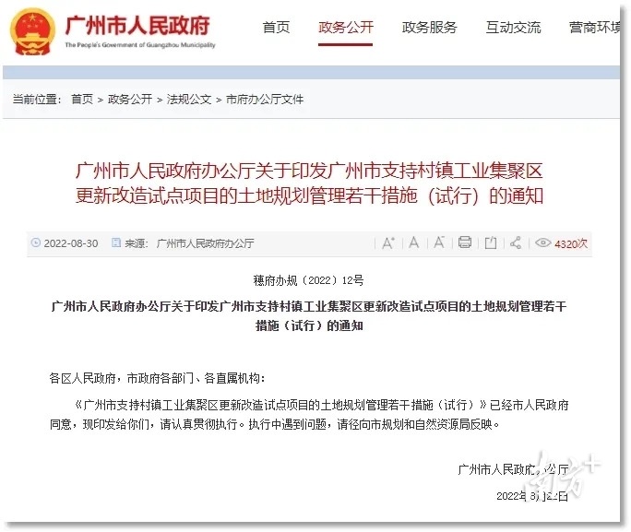Image resolution: width=631 pixels, height=532 pixels.
Task: Click the red article headline
Action: tap(309, 183)
